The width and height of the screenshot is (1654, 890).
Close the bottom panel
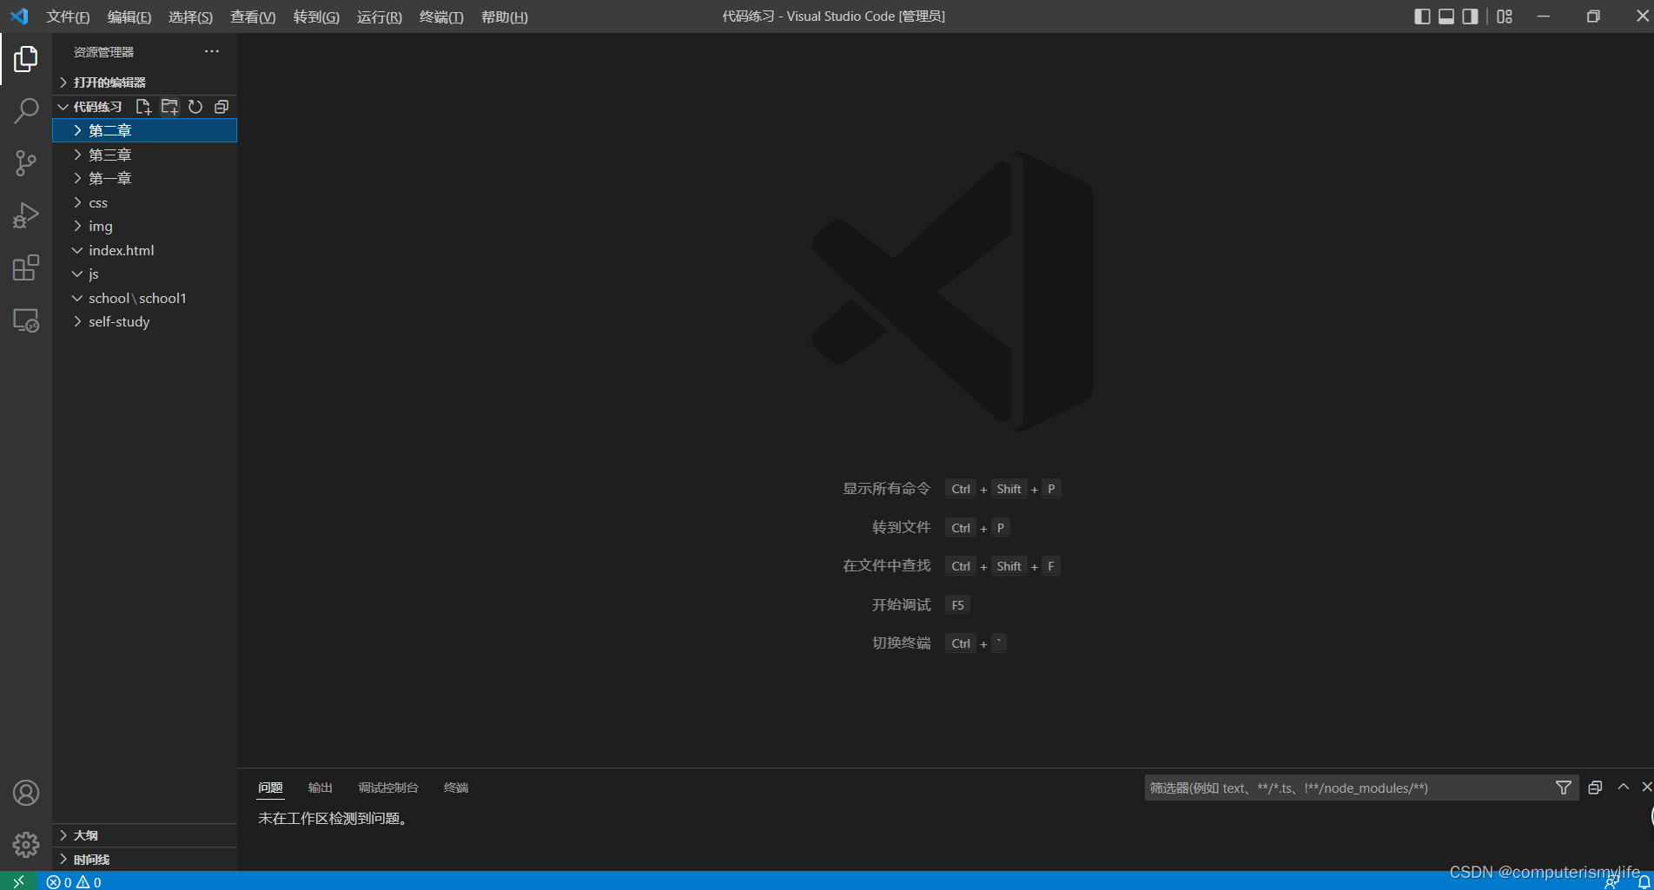(x=1646, y=787)
